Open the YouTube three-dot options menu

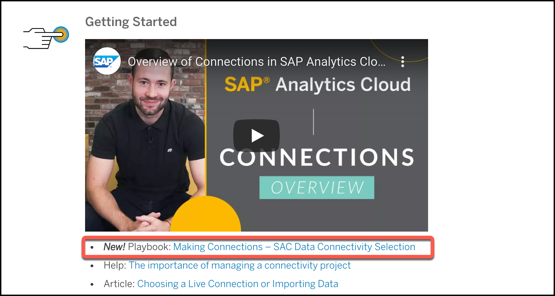402,62
